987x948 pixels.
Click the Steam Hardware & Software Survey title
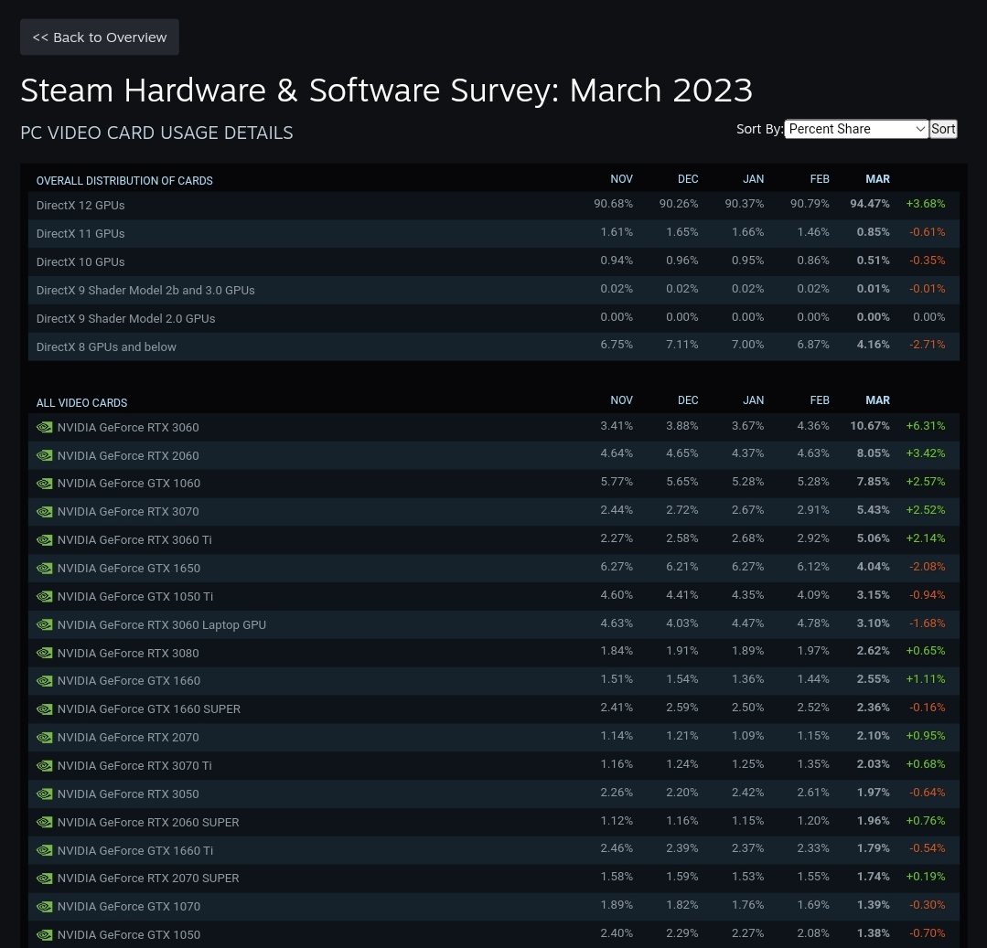(387, 91)
